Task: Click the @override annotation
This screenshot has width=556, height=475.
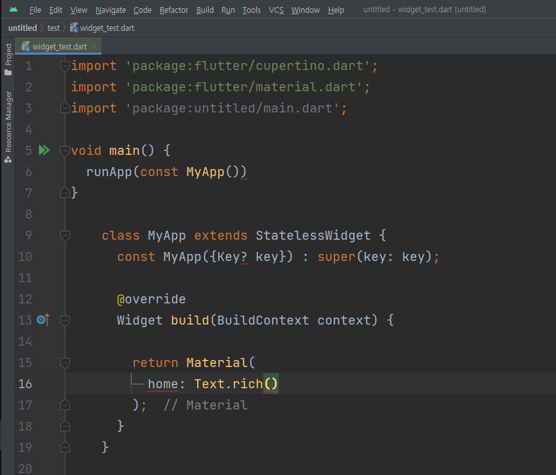Action: click(152, 299)
